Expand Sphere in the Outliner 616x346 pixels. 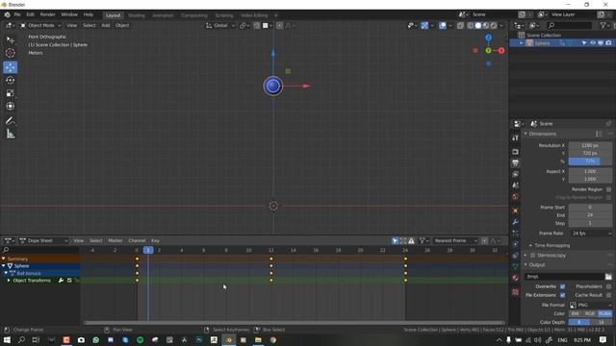(x=522, y=43)
